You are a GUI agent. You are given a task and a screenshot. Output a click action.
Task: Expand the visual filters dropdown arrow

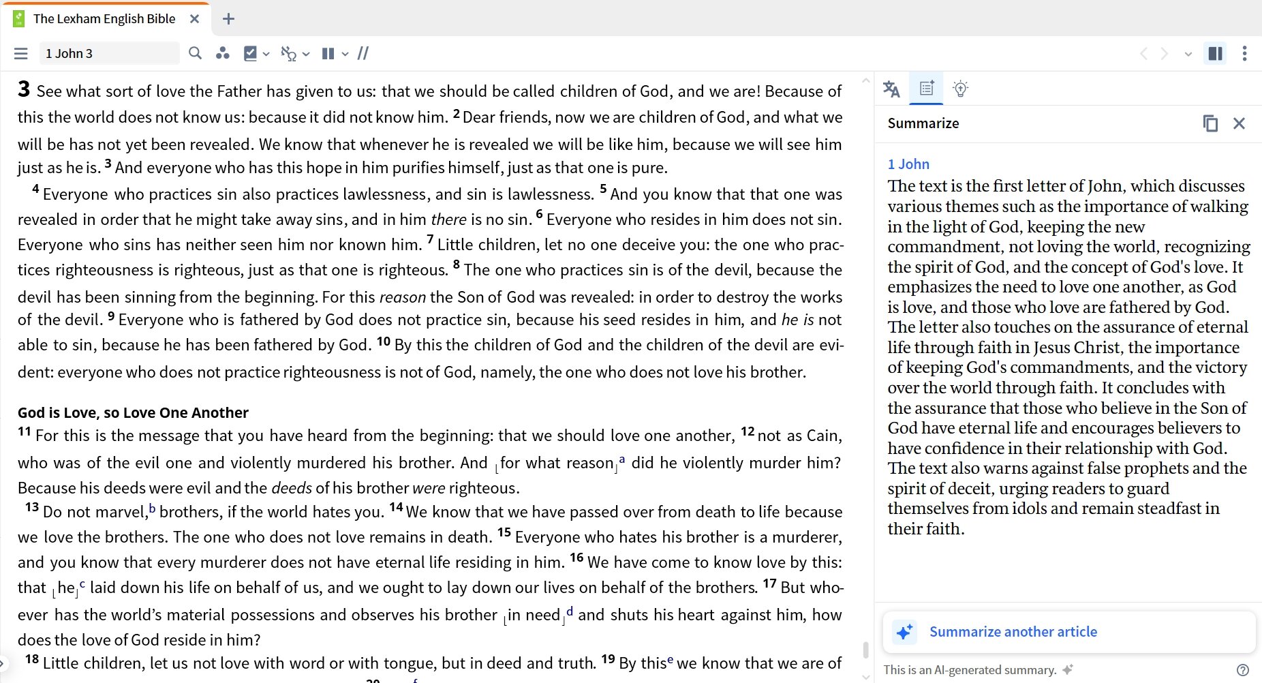[x=266, y=54]
